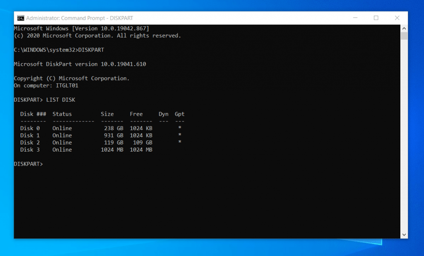The height and width of the screenshot is (256, 424).
Task: Click the 'Status' column header
Action: coord(62,114)
